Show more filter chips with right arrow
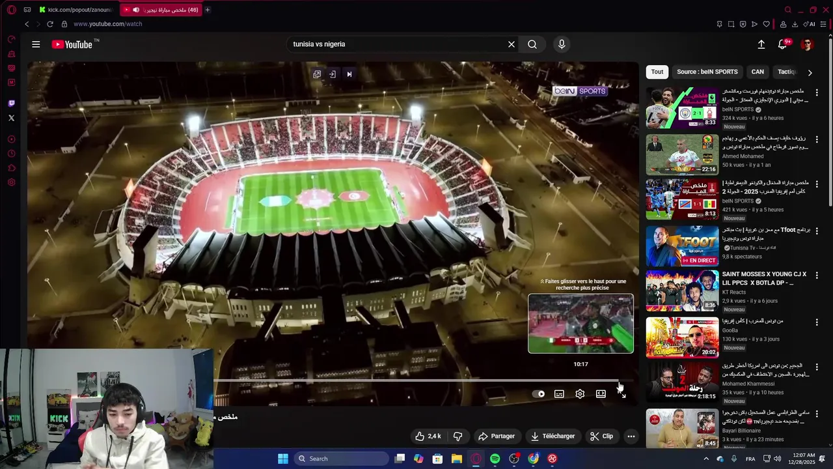Screen dimensions: 833x469 click(x=810, y=72)
